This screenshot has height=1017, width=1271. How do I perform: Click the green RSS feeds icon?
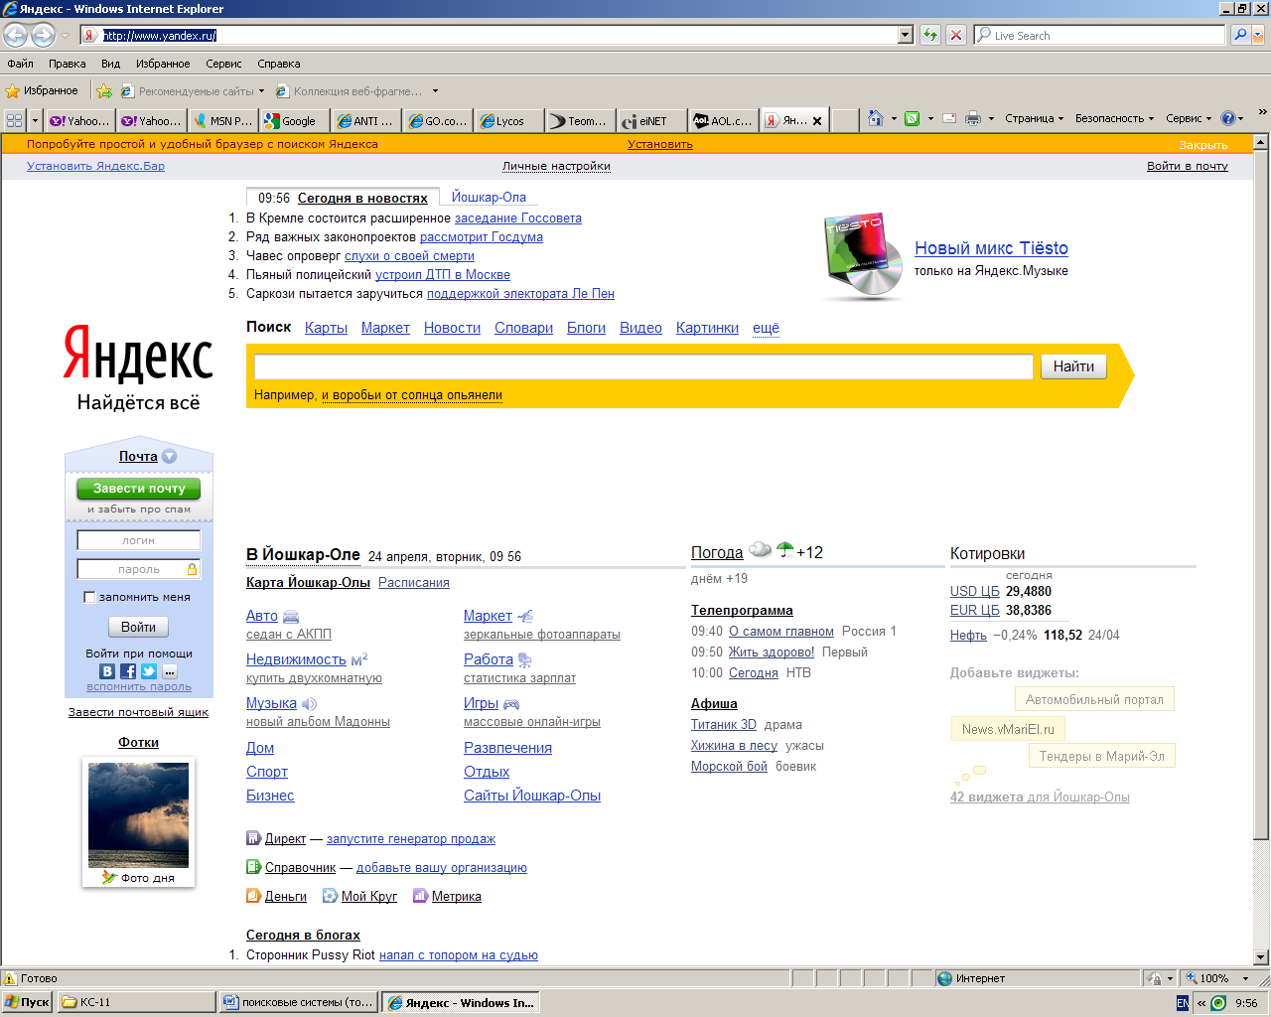pyautogui.click(x=912, y=118)
